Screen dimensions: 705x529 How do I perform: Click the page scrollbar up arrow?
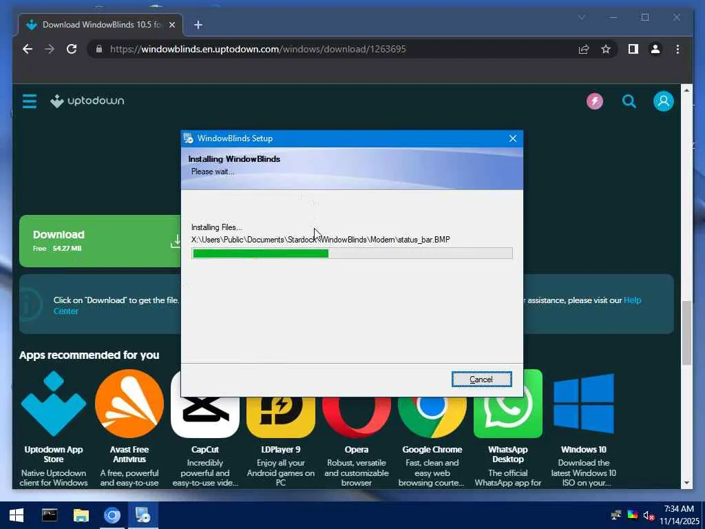tap(686, 90)
